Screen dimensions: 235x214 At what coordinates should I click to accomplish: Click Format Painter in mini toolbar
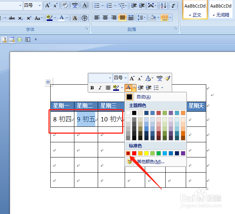click(167, 78)
